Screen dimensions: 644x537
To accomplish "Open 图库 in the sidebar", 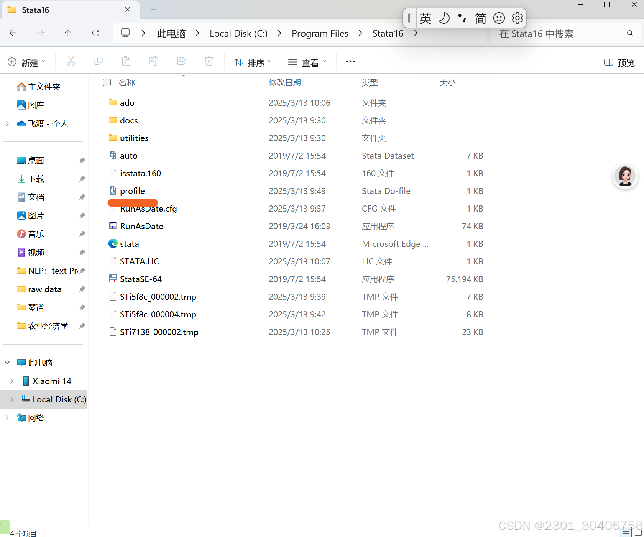I will pyautogui.click(x=31, y=105).
